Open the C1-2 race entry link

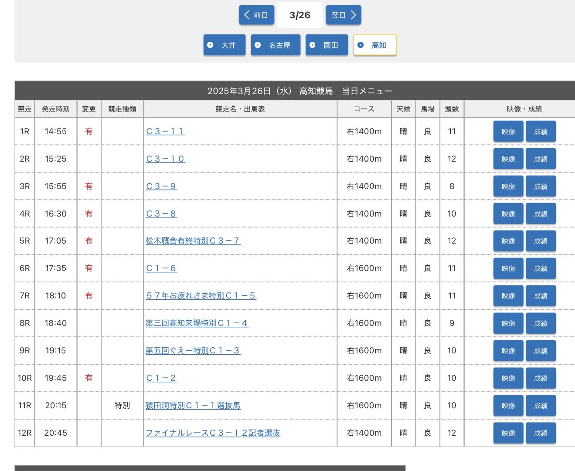[161, 378]
